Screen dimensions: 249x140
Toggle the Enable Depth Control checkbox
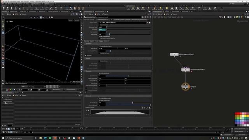coord(99,98)
